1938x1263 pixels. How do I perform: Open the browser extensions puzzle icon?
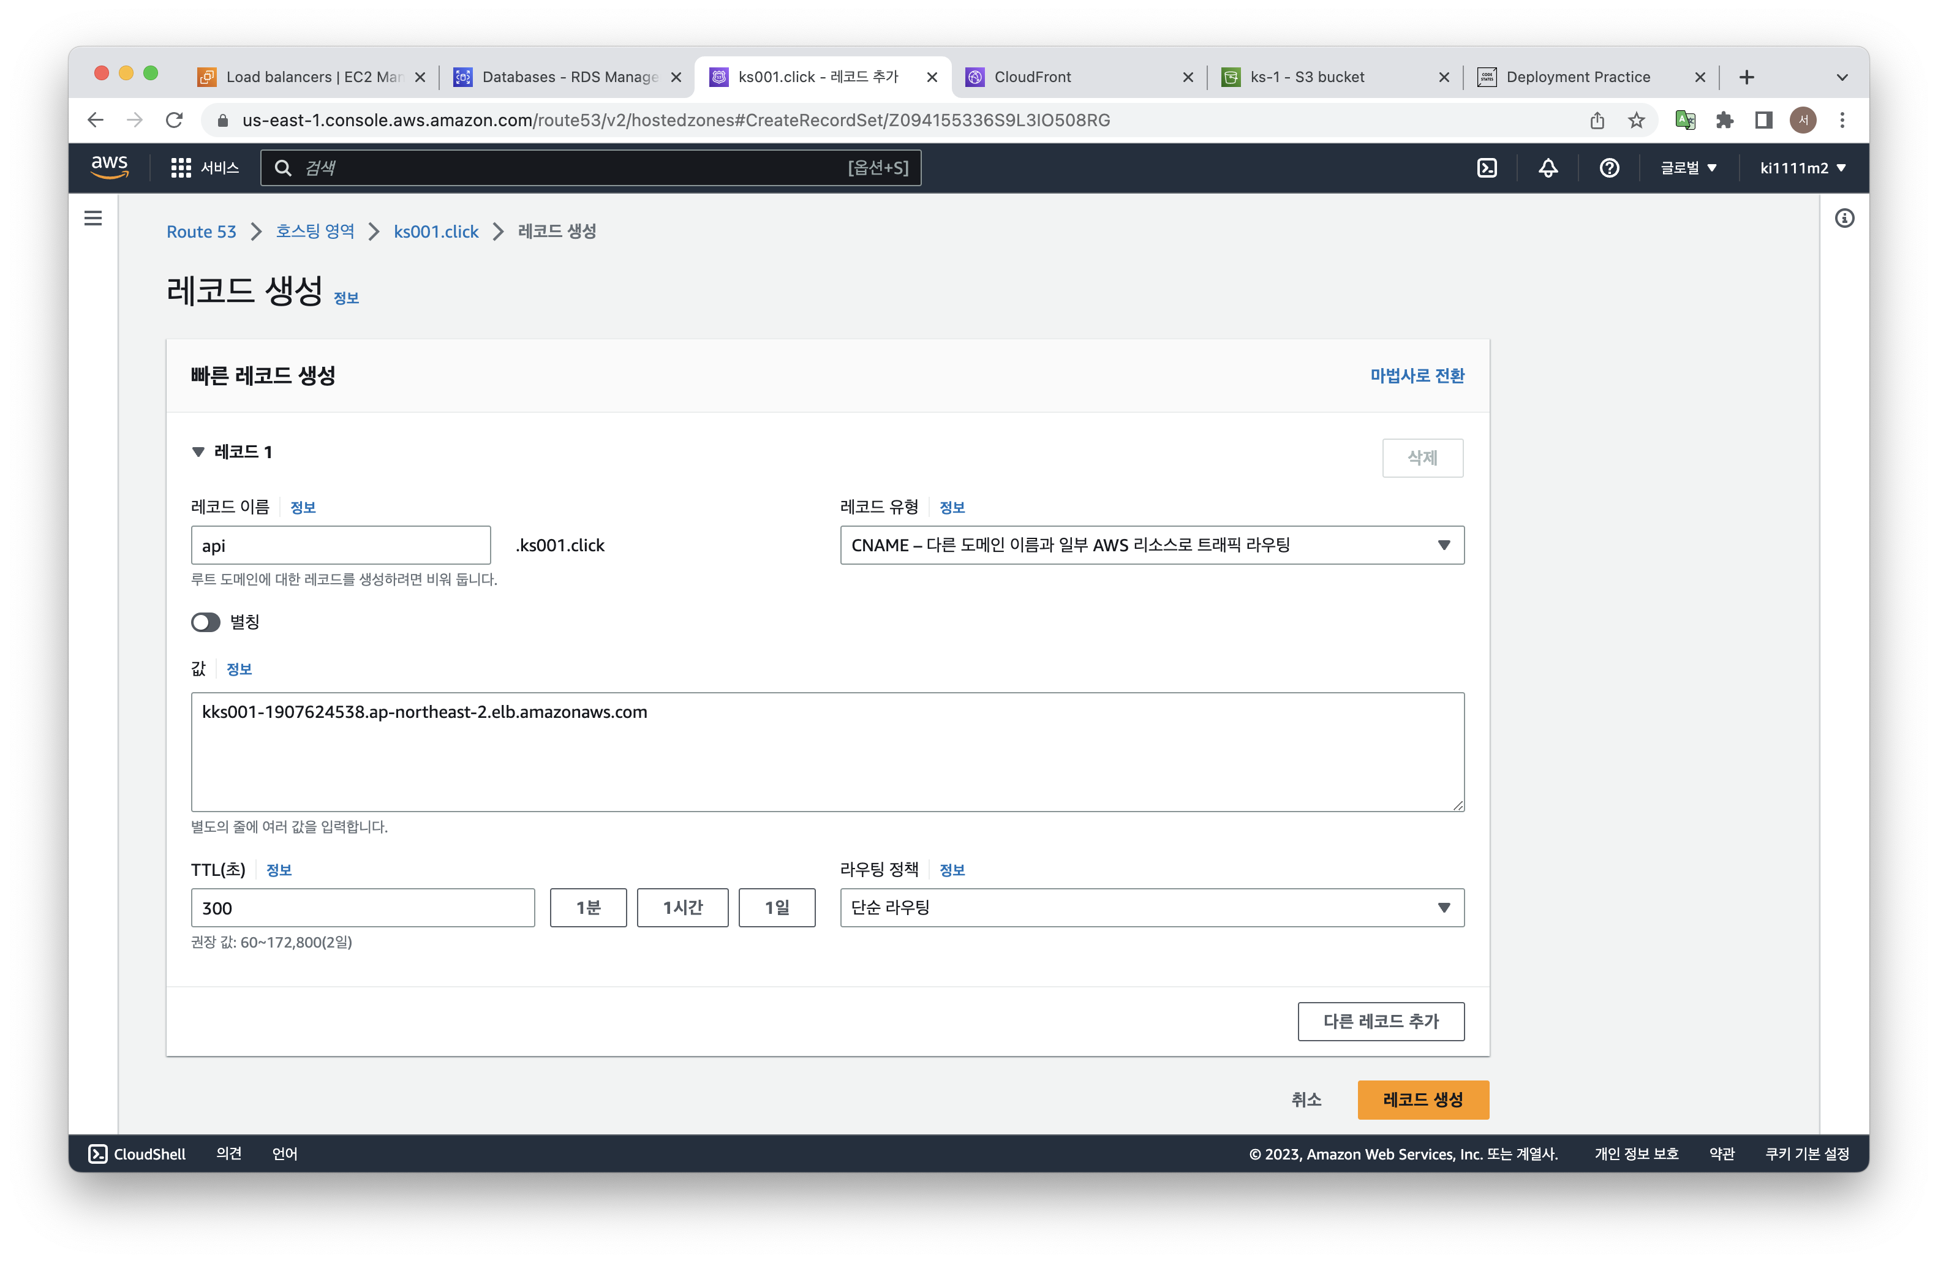pyautogui.click(x=1724, y=121)
